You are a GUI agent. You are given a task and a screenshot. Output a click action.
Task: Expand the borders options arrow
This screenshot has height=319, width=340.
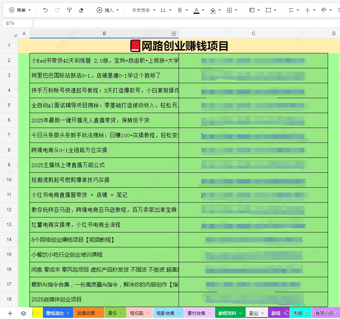click(x=236, y=10)
